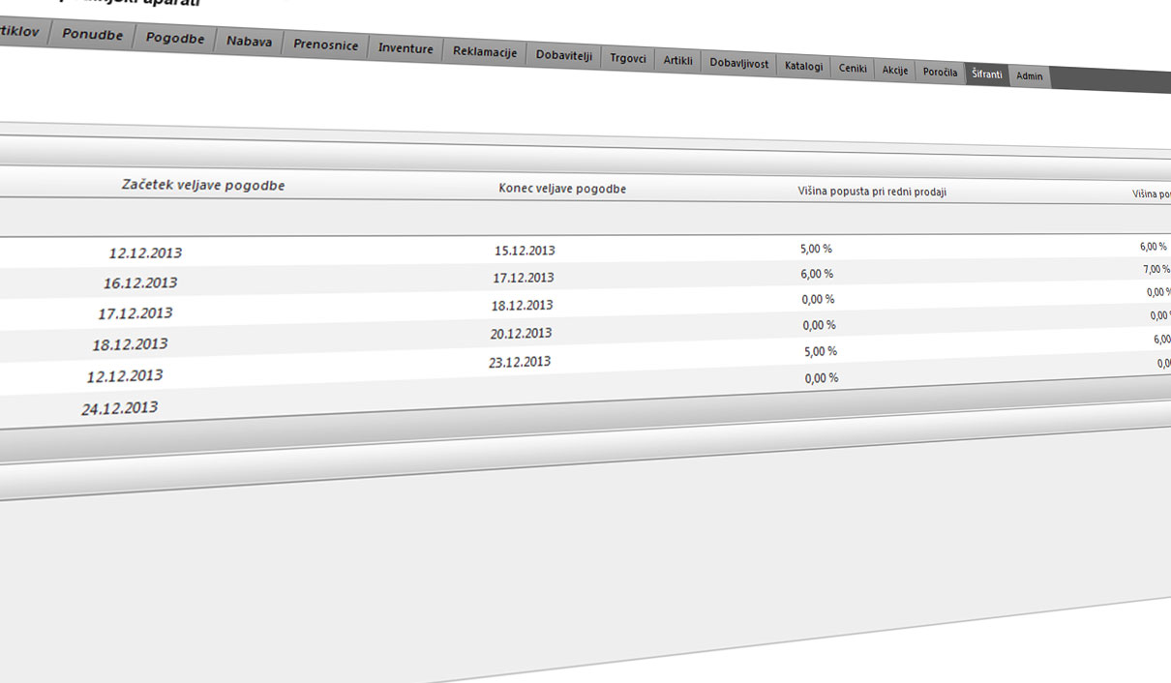Image resolution: width=1171 pixels, height=683 pixels.
Task: Click the highlighted Šifranti tab
Action: [x=986, y=74]
